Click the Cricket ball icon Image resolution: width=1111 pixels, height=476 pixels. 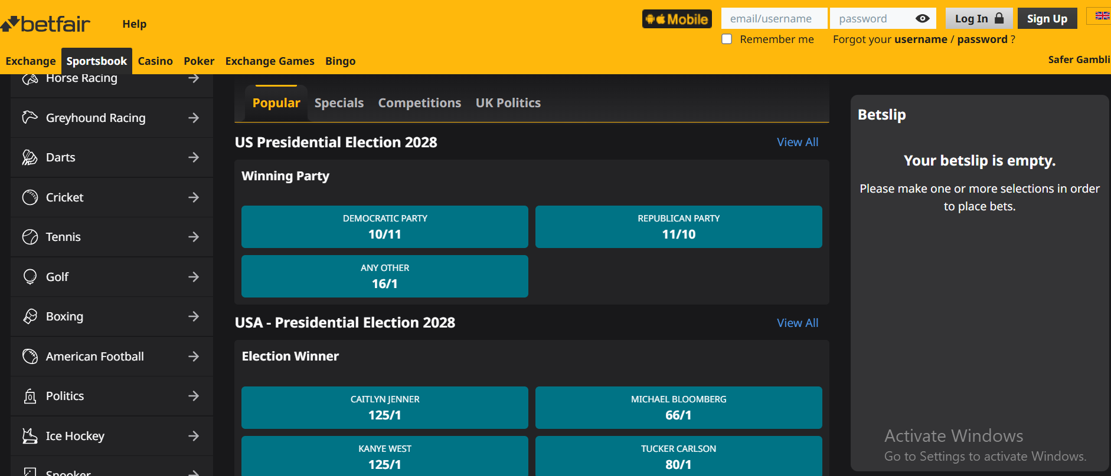coord(30,197)
